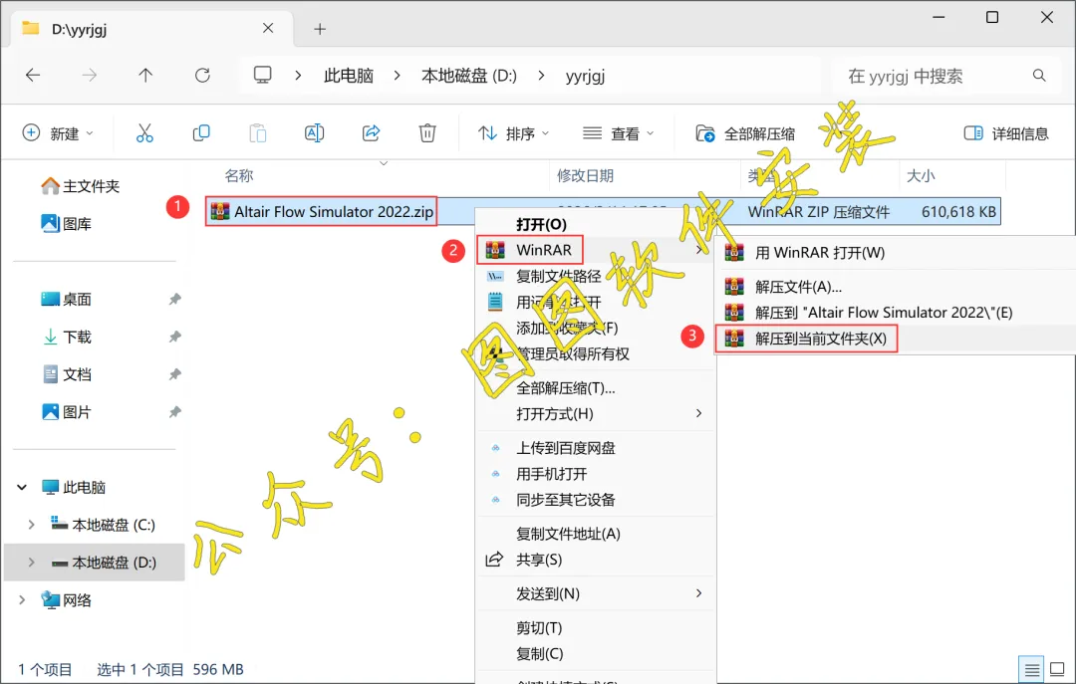
Task: Collapse the 此电脑 tree node
Action: [22, 488]
